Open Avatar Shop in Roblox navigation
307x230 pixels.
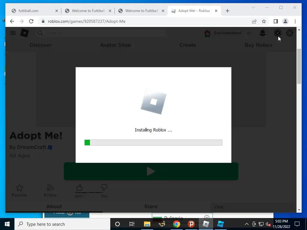coord(115,45)
